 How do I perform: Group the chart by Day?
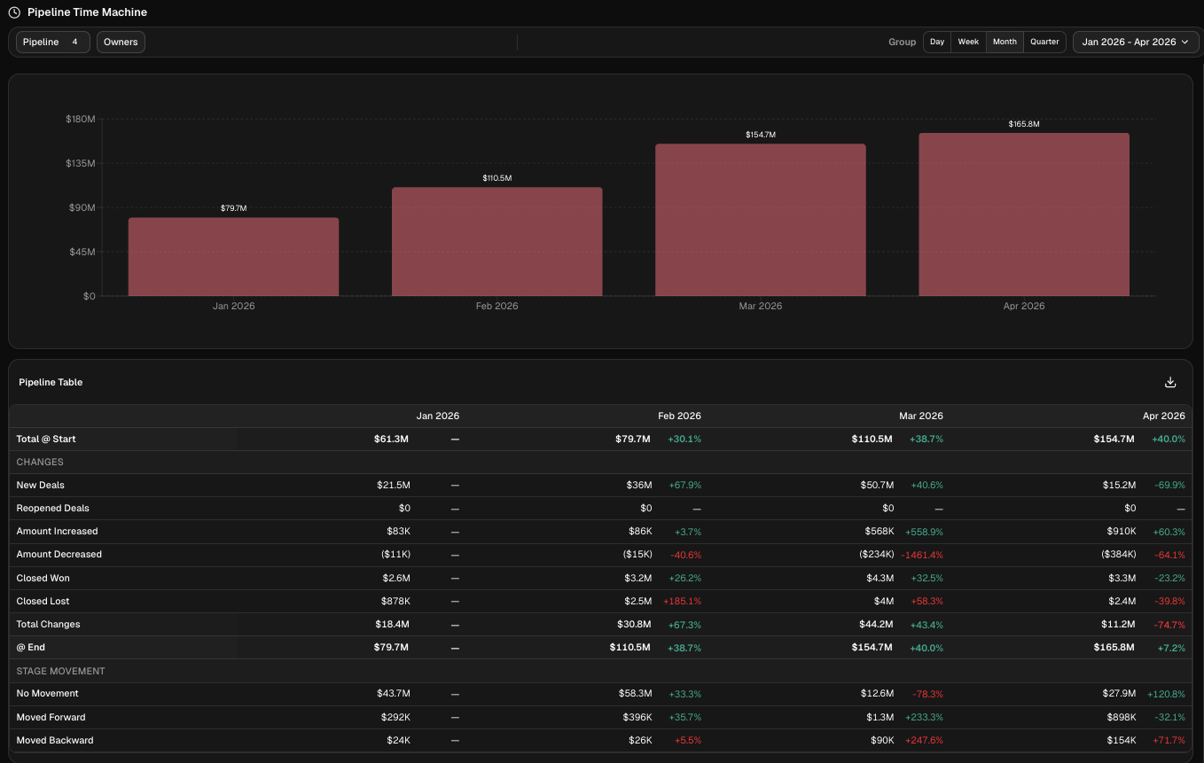[x=937, y=42]
